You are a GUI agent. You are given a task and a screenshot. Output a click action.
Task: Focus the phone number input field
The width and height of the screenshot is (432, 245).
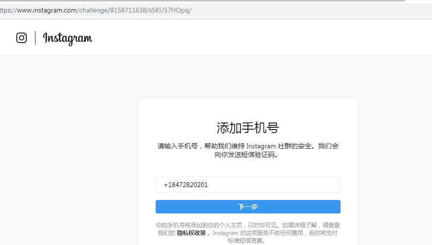pos(248,184)
